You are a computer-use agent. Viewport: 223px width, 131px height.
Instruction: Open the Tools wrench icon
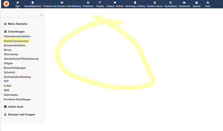[x=208, y=3]
